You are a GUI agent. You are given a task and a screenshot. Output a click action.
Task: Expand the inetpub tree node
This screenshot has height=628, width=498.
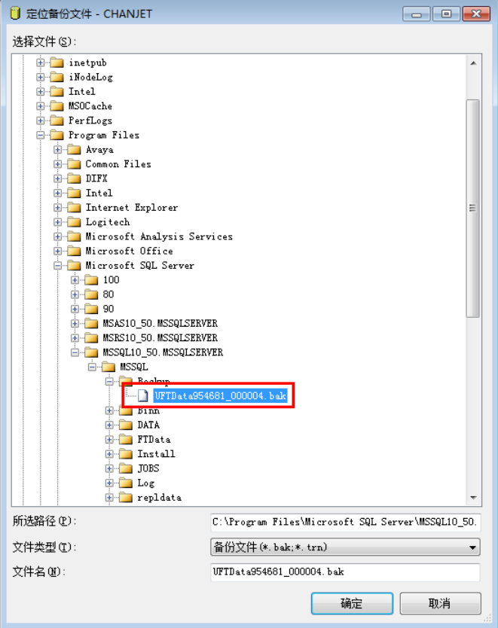tap(41, 62)
